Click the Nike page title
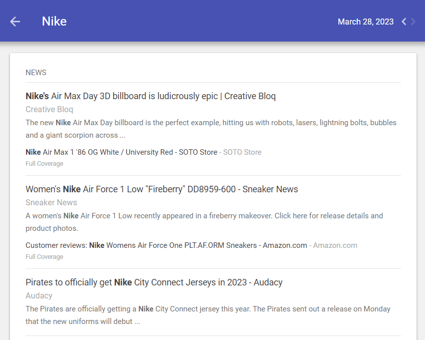This screenshot has height=340, width=425. point(54,22)
